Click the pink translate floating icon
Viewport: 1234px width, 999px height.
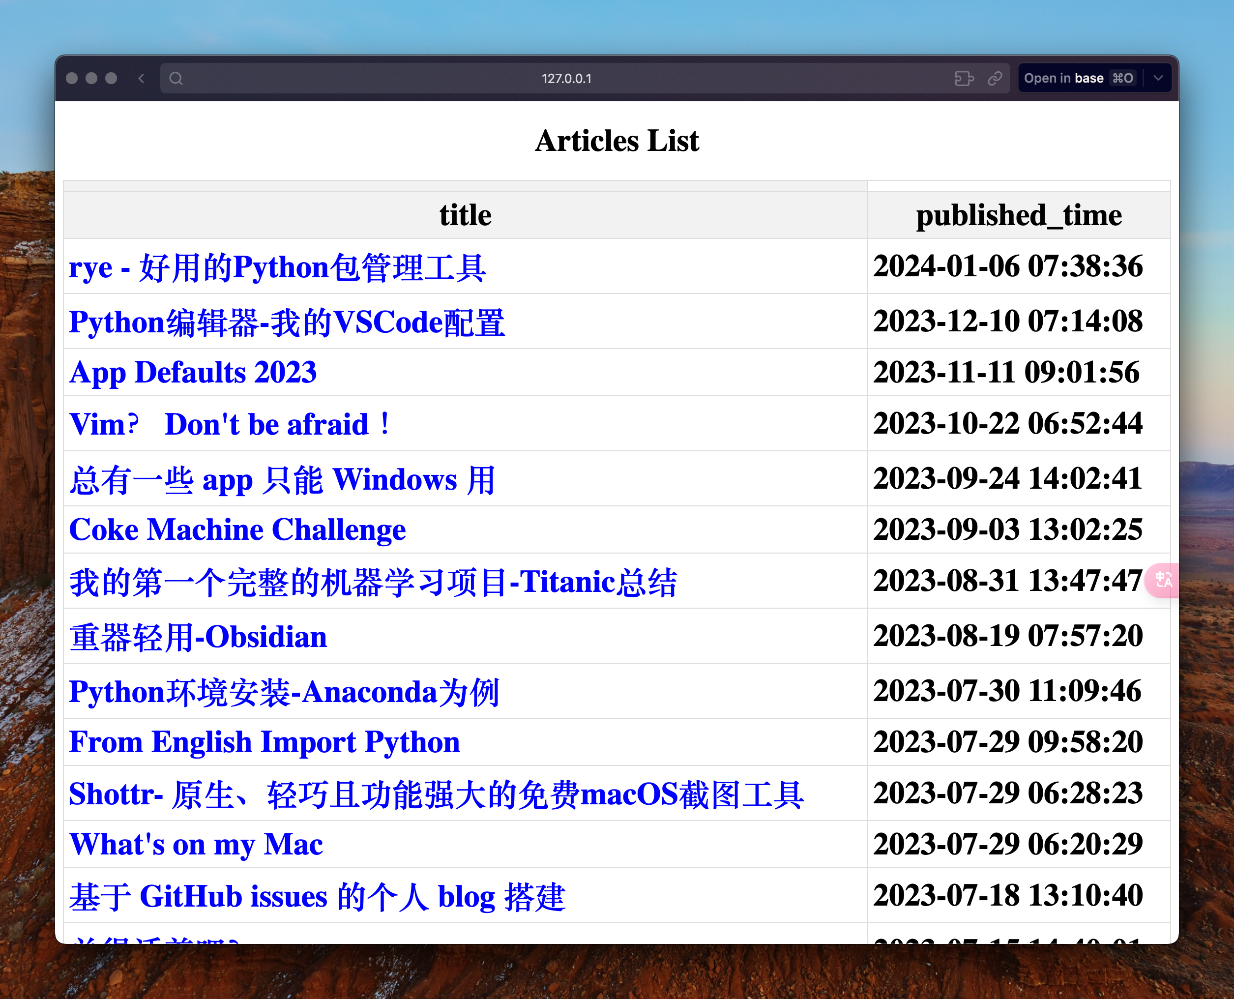click(1163, 580)
